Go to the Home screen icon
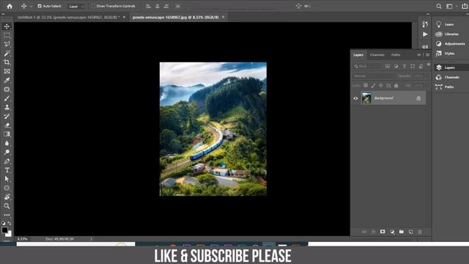The width and height of the screenshot is (469, 264). (10, 6)
